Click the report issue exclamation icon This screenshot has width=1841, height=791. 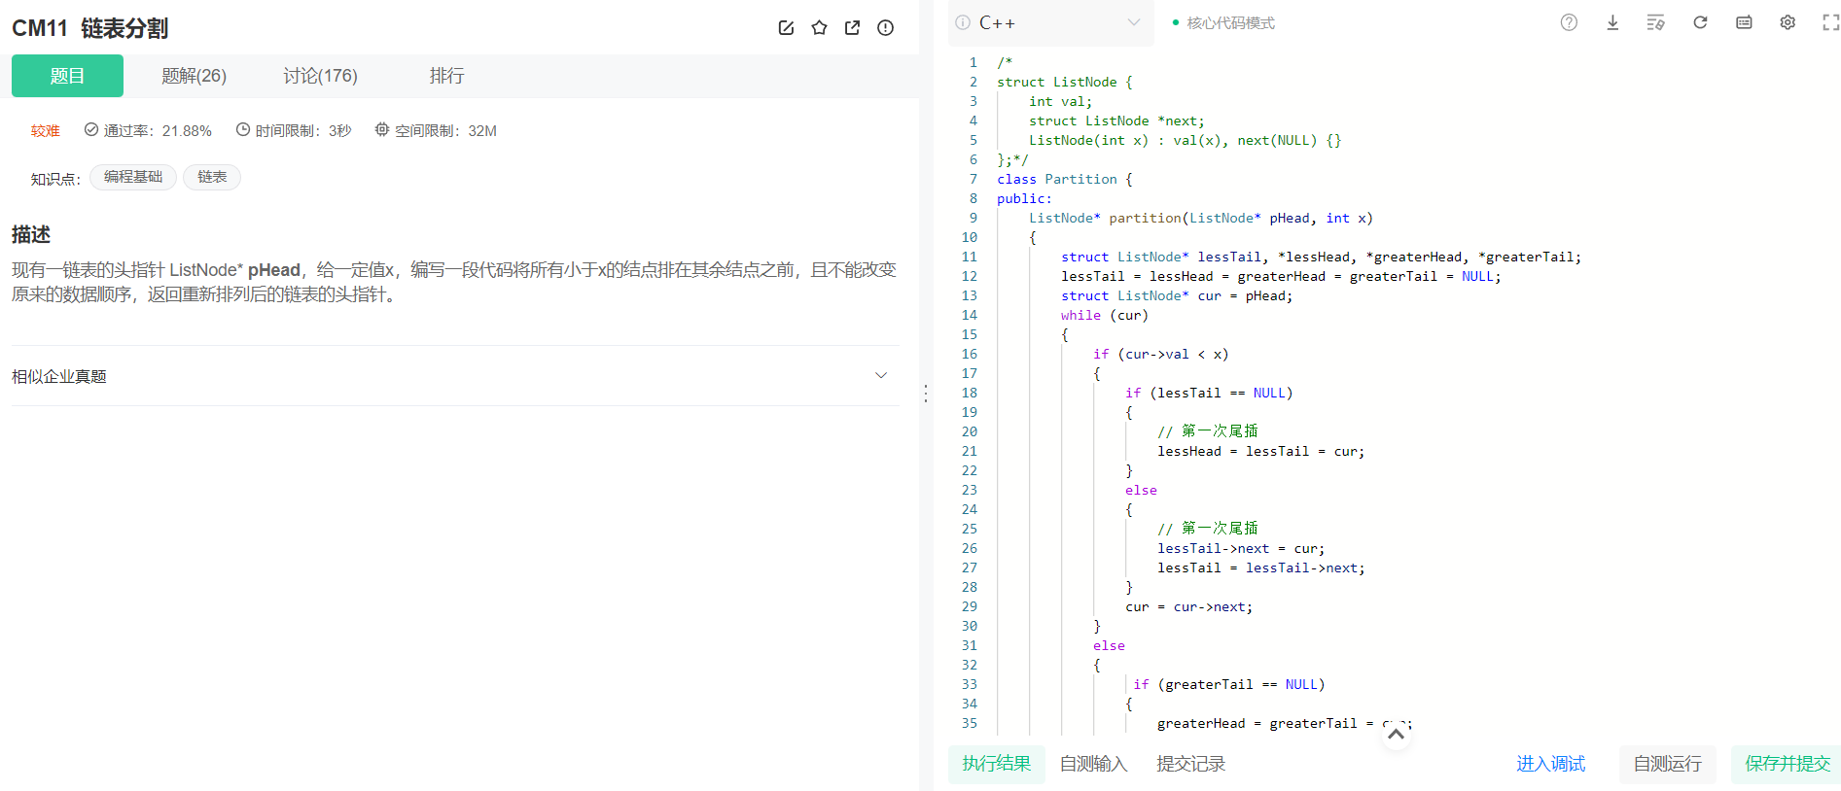click(x=885, y=28)
